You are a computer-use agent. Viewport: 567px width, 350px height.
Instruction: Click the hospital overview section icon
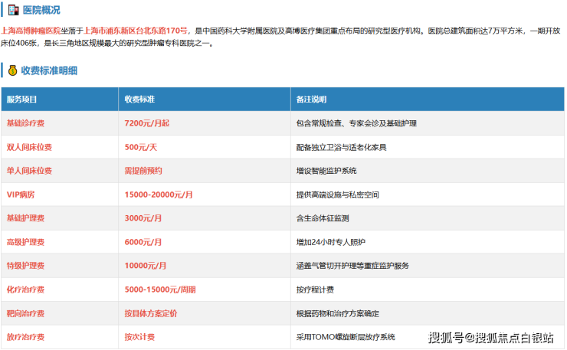[x=13, y=10]
